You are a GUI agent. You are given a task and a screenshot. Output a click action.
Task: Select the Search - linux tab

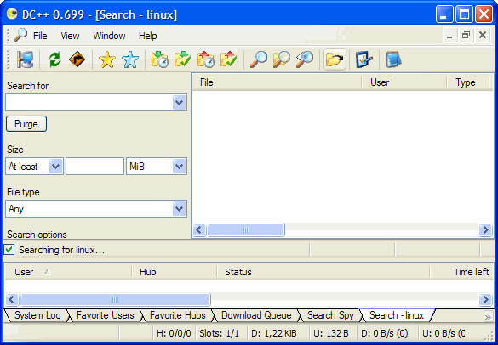(397, 315)
